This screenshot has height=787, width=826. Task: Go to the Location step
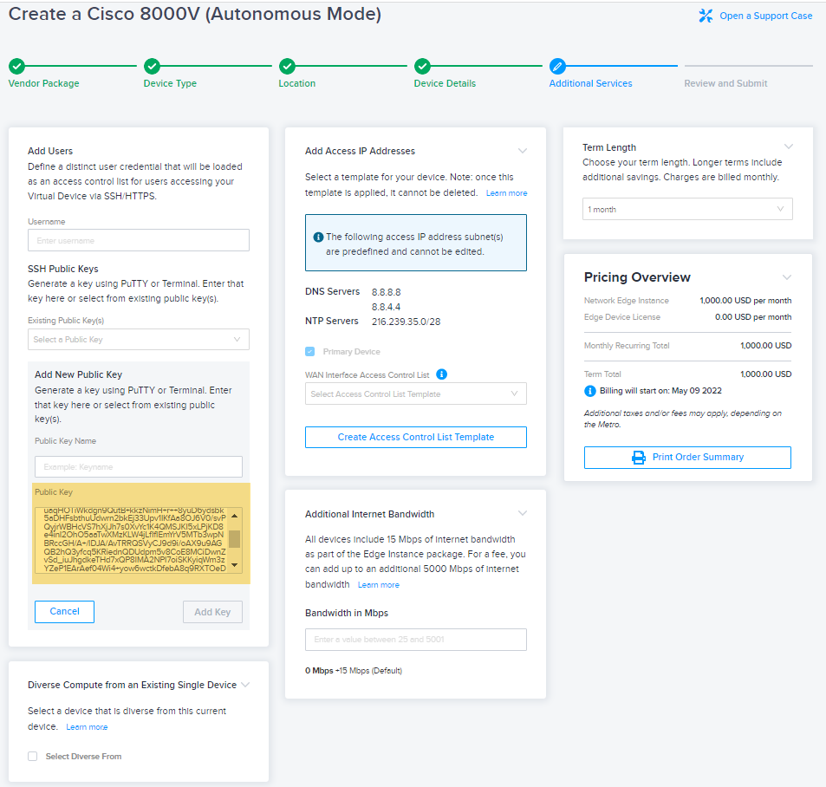(x=297, y=83)
